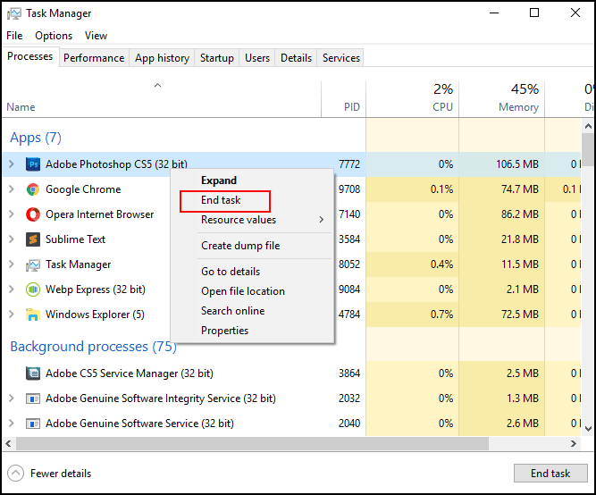
Task: Switch to the Performance tab
Action: [x=94, y=58]
